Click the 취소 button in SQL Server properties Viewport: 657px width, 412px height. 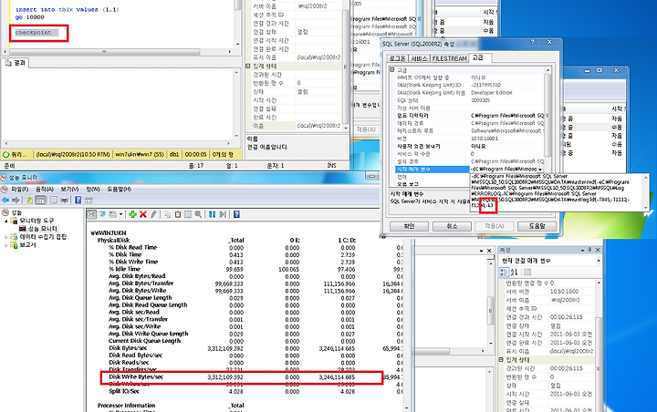click(x=452, y=226)
